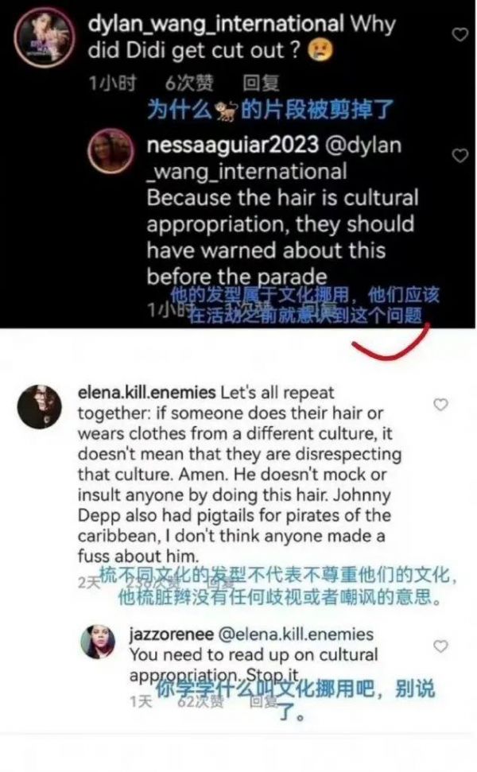Image resolution: width=477 pixels, height=772 pixels.
Task: View the 6次赞 likes list
Action: 189,83
